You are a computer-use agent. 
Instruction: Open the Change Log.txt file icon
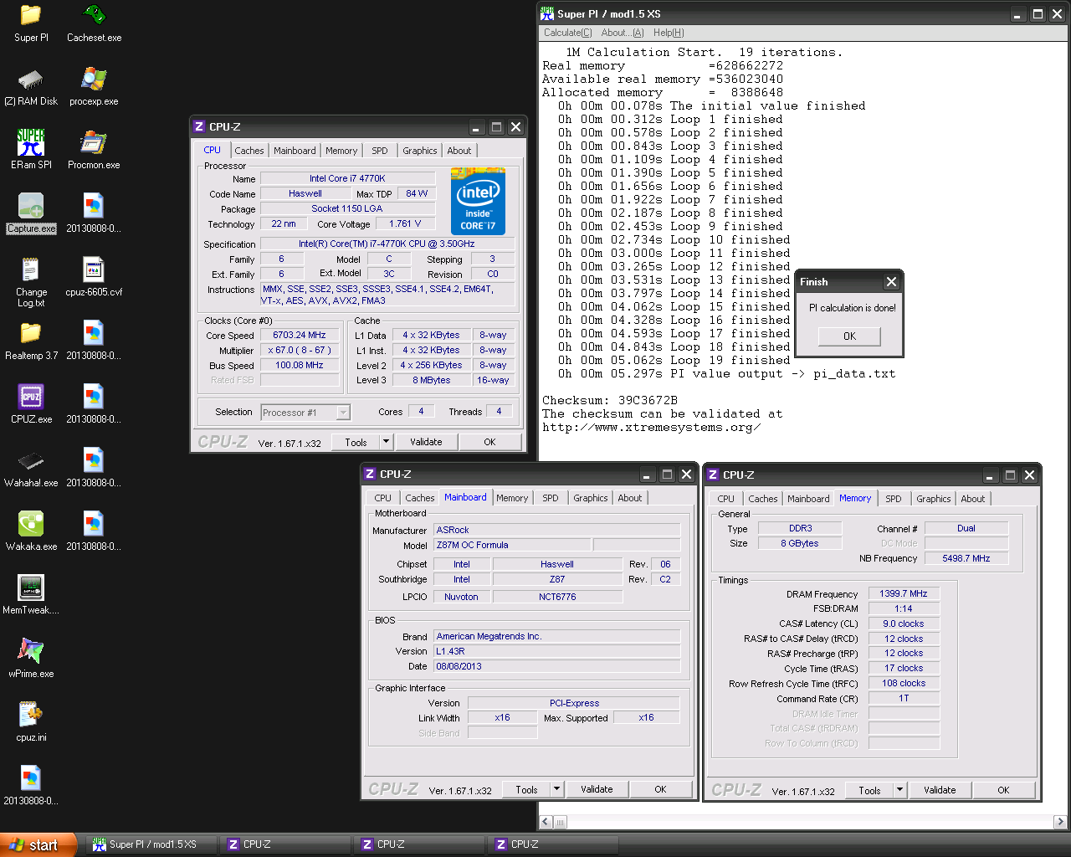tap(31, 283)
